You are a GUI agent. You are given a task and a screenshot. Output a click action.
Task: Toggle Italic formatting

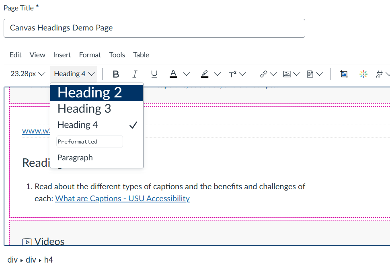[135, 74]
